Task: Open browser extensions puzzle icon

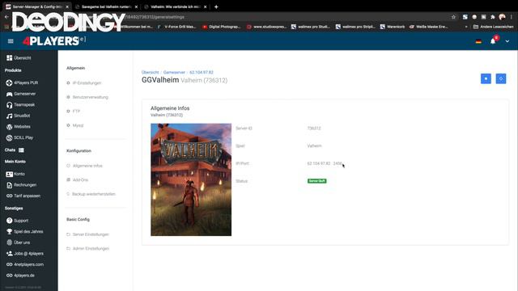Action: (x=493, y=17)
